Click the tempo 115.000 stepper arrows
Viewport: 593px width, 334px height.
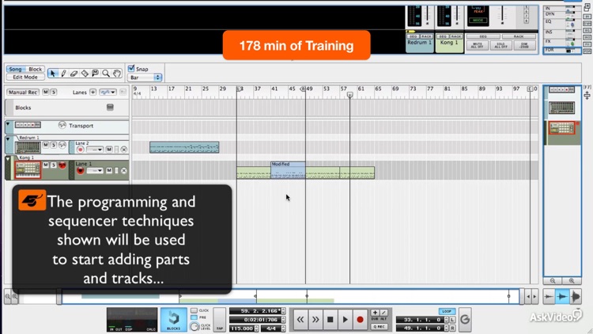click(256, 328)
